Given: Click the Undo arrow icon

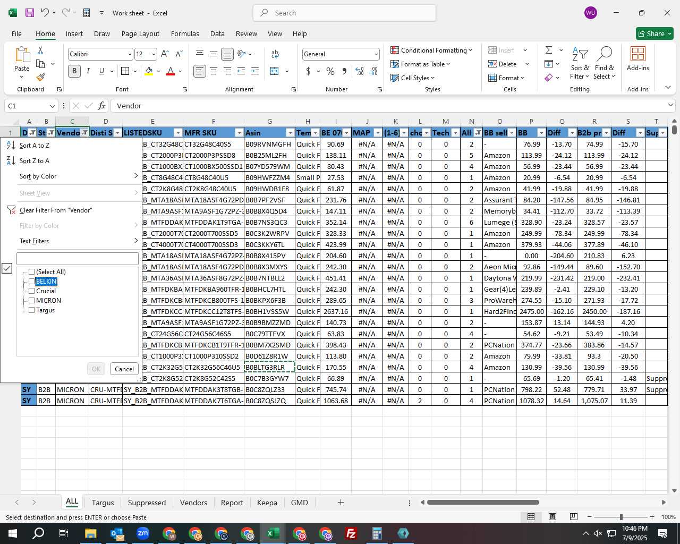Looking at the screenshot, I should click(x=45, y=13).
